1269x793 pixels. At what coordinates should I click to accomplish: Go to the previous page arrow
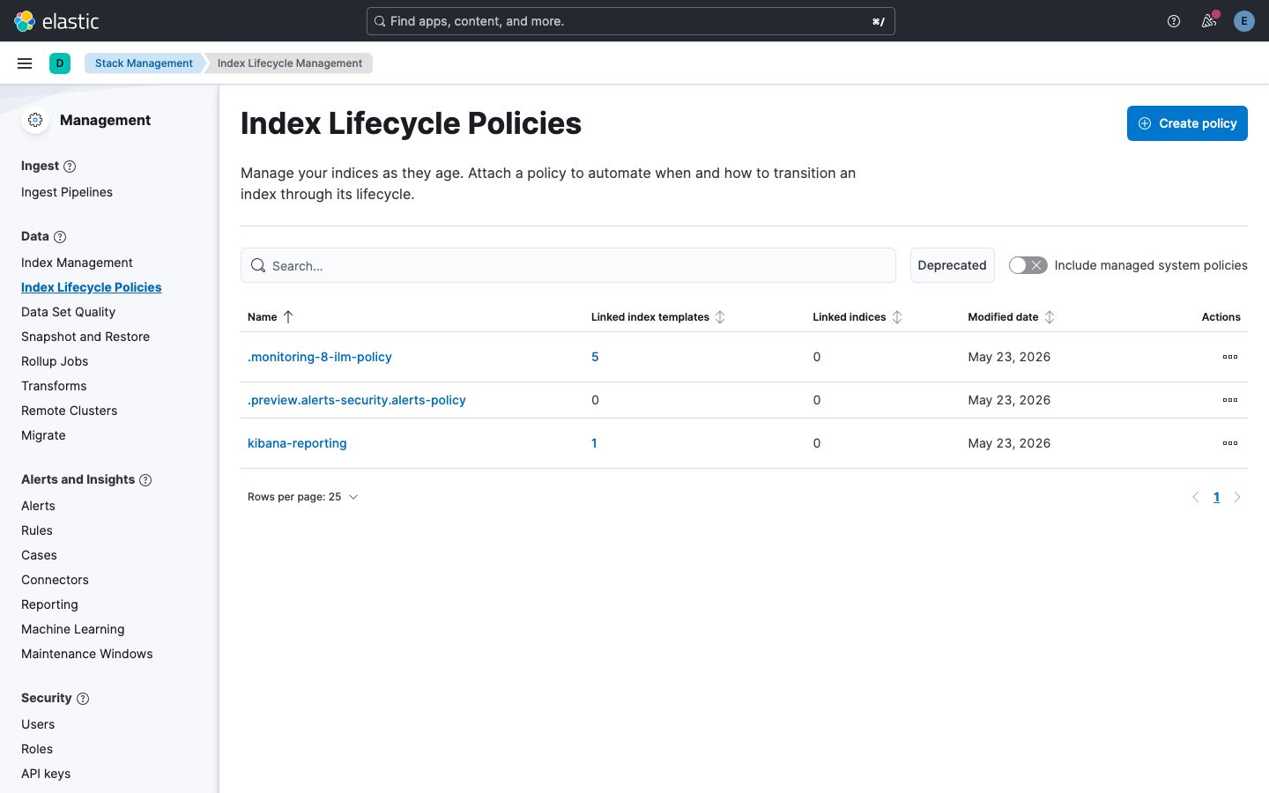pyautogui.click(x=1196, y=497)
